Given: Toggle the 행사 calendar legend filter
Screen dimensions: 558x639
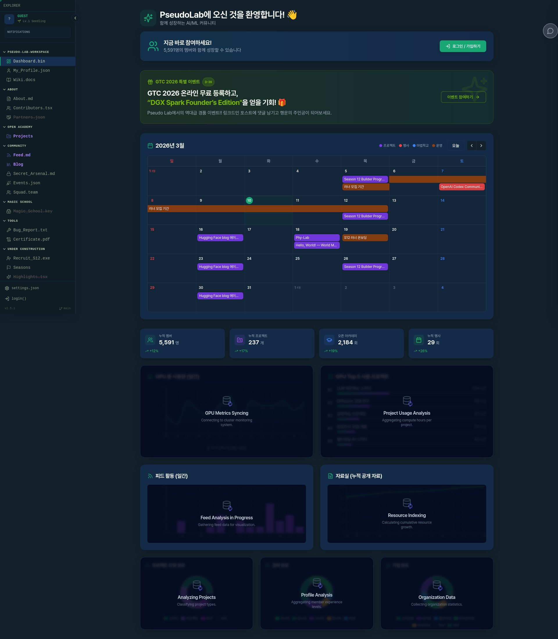Looking at the screenshot, I should (x=404, y=145).
